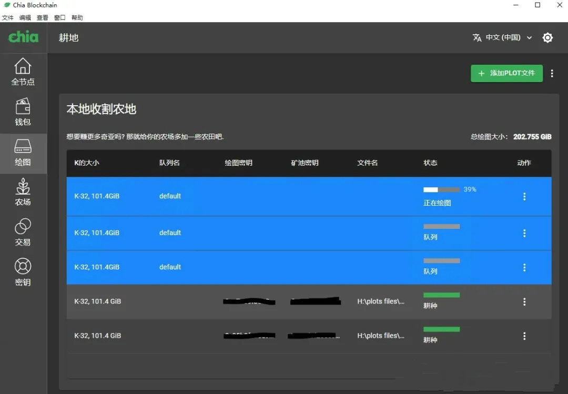Click the 39% plotting progress bar
Image resolution: width=568 pixels, height=394 pixels.
(x=441, y=190)
